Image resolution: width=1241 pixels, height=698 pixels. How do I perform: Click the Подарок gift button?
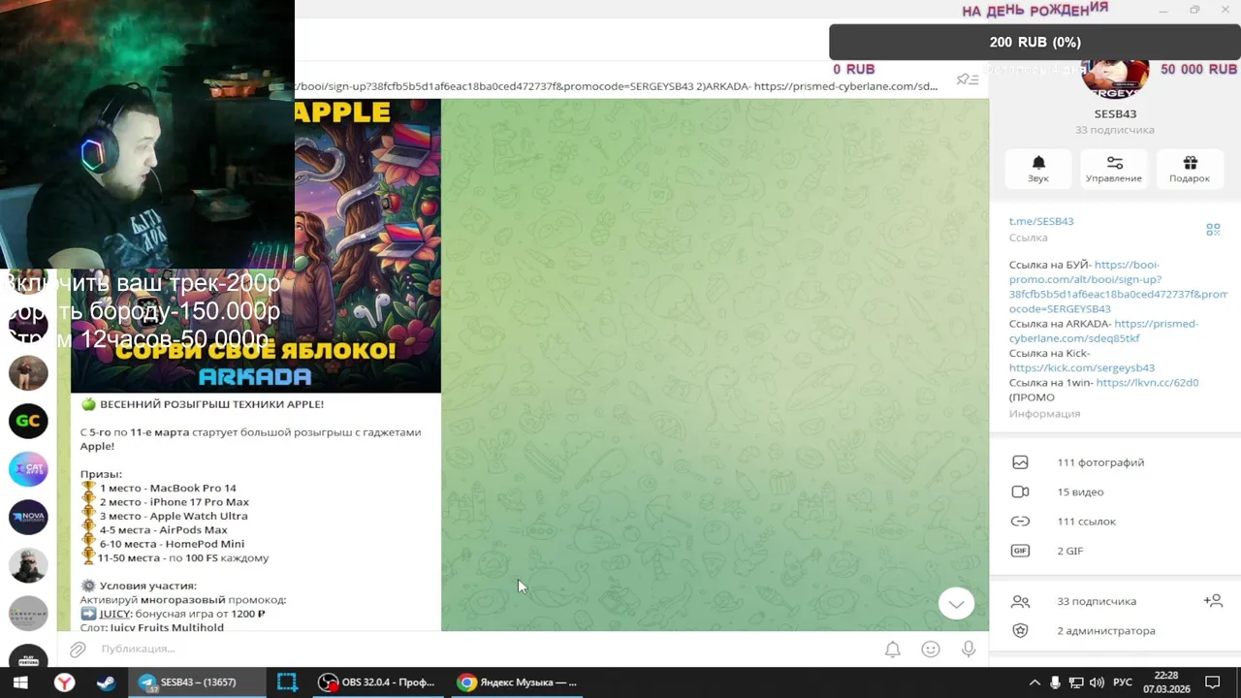coord(1190,169)
